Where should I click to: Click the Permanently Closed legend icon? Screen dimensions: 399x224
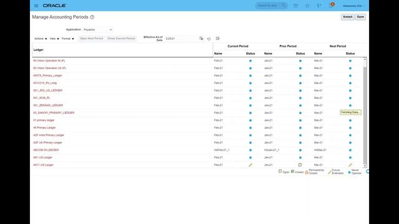(x=307, y=172)
